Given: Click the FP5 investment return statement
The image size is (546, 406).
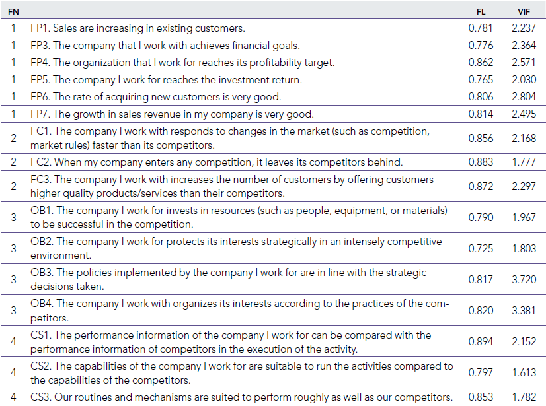Looking at the screenshot, I should coord(166,80).
